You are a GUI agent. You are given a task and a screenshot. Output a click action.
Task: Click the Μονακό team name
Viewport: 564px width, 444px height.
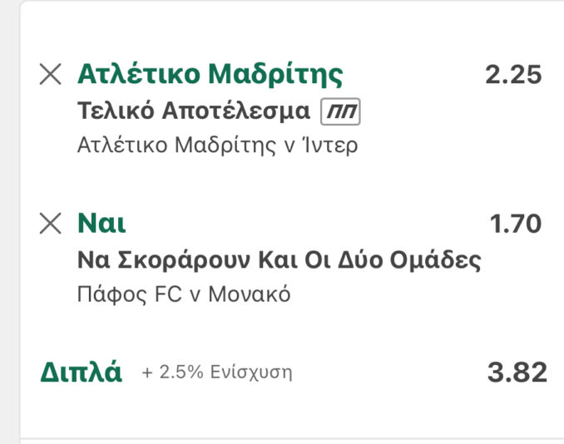click(251, 294)
